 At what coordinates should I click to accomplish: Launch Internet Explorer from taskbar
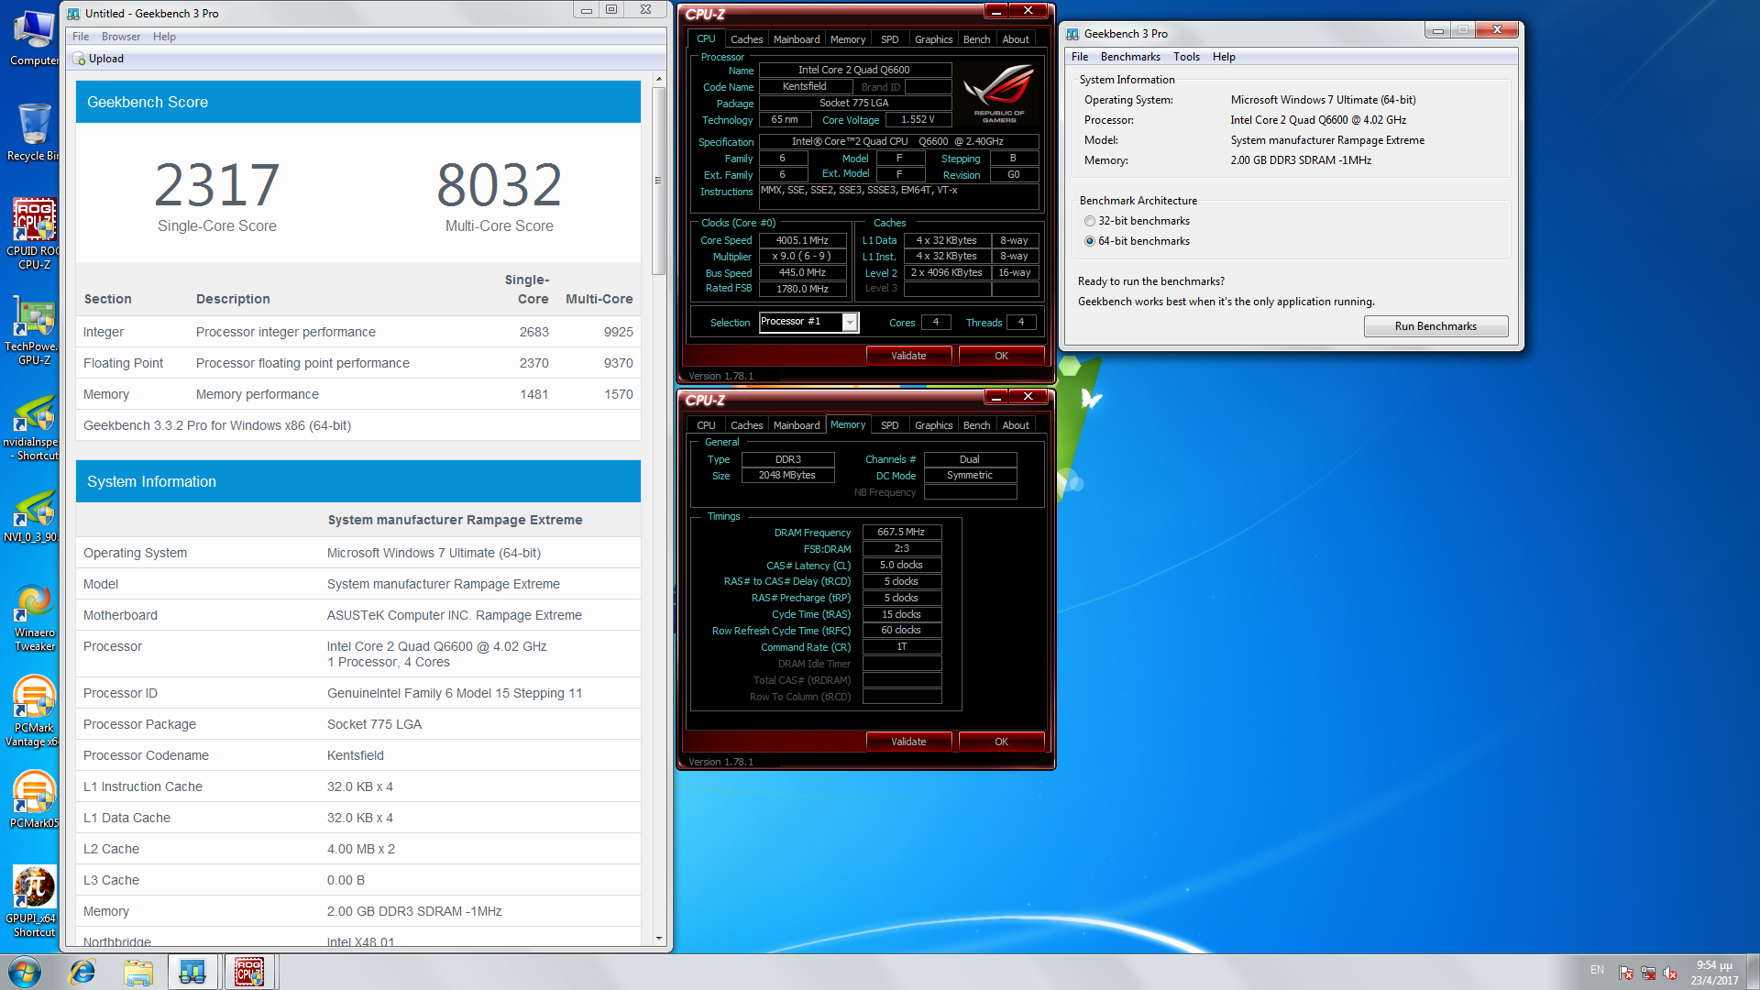pyautogui.click(x=82, y=972)
